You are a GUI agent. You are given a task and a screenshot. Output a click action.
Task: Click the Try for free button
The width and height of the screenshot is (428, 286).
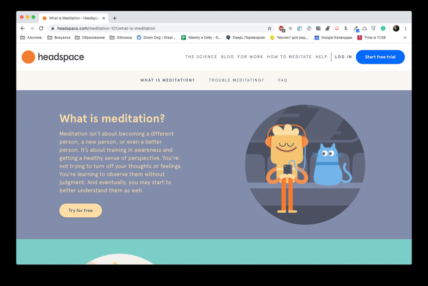[80, 210]
